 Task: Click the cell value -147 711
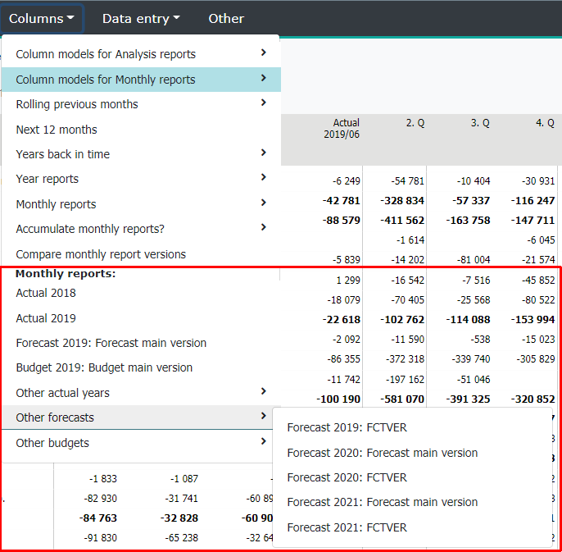click(533, 220)
